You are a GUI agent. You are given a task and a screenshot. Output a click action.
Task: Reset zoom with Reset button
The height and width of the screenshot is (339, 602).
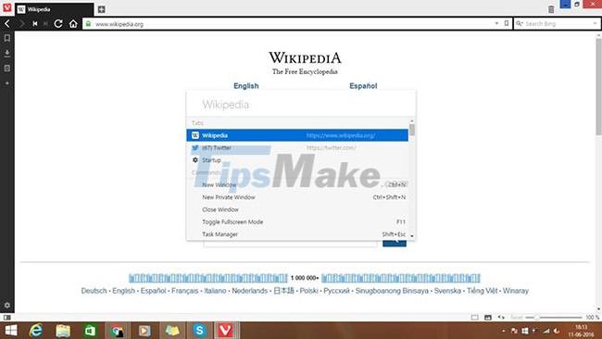tap(517, 318)
